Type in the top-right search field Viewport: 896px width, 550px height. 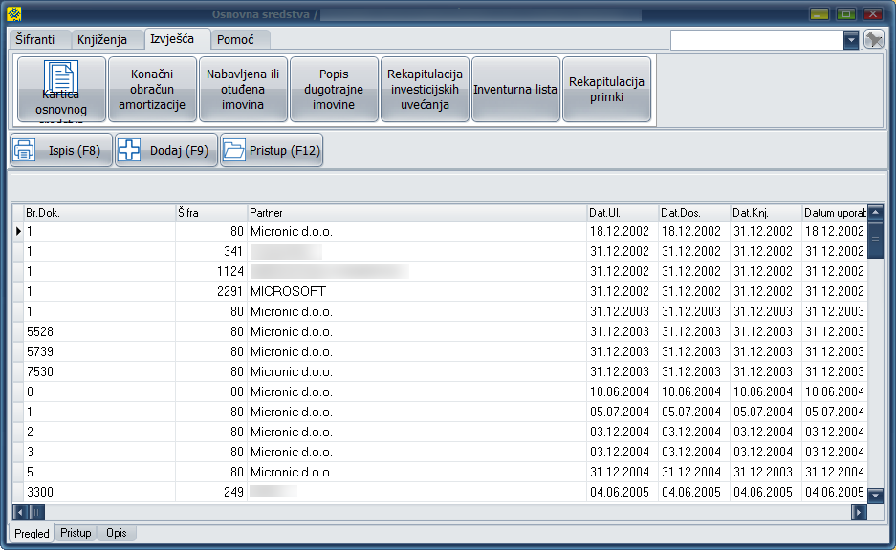coord(755,40)
